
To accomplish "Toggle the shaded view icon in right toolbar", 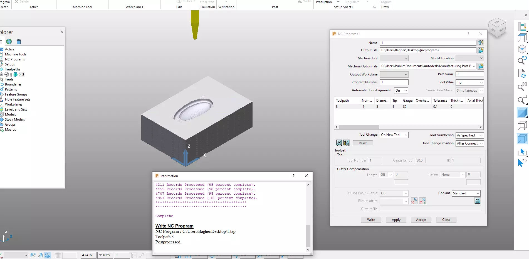I will [x=522, y=113].
